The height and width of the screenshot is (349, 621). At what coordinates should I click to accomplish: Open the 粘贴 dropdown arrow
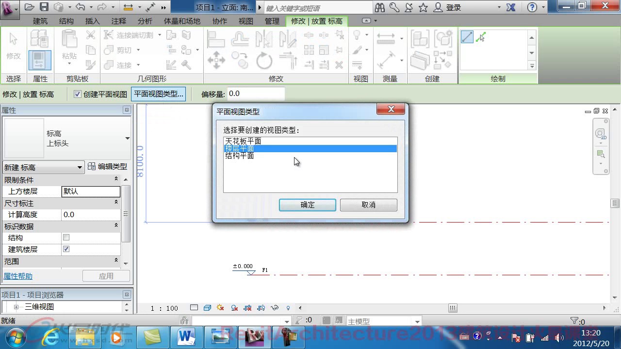click(69, 64)
